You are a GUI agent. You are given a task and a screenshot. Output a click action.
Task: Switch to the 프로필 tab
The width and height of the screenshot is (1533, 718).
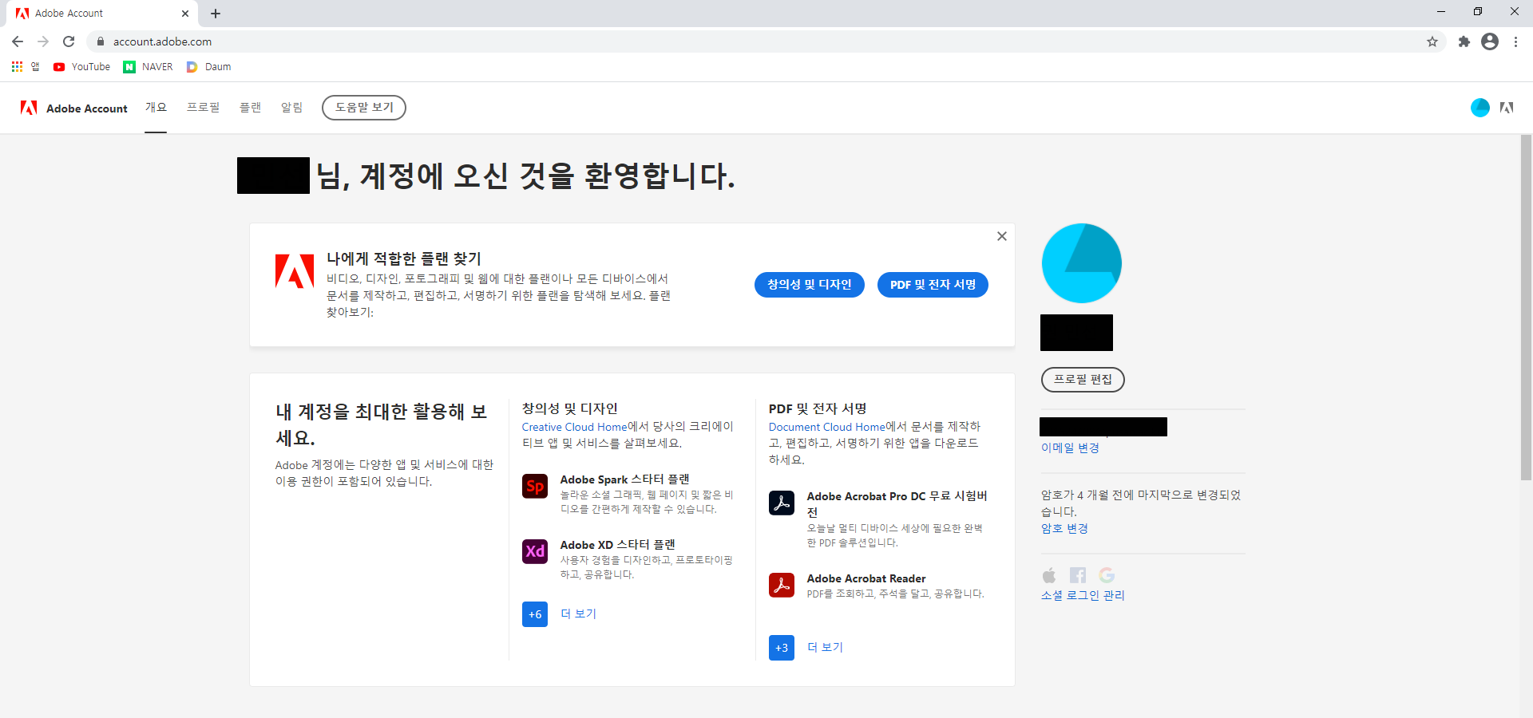203,108
